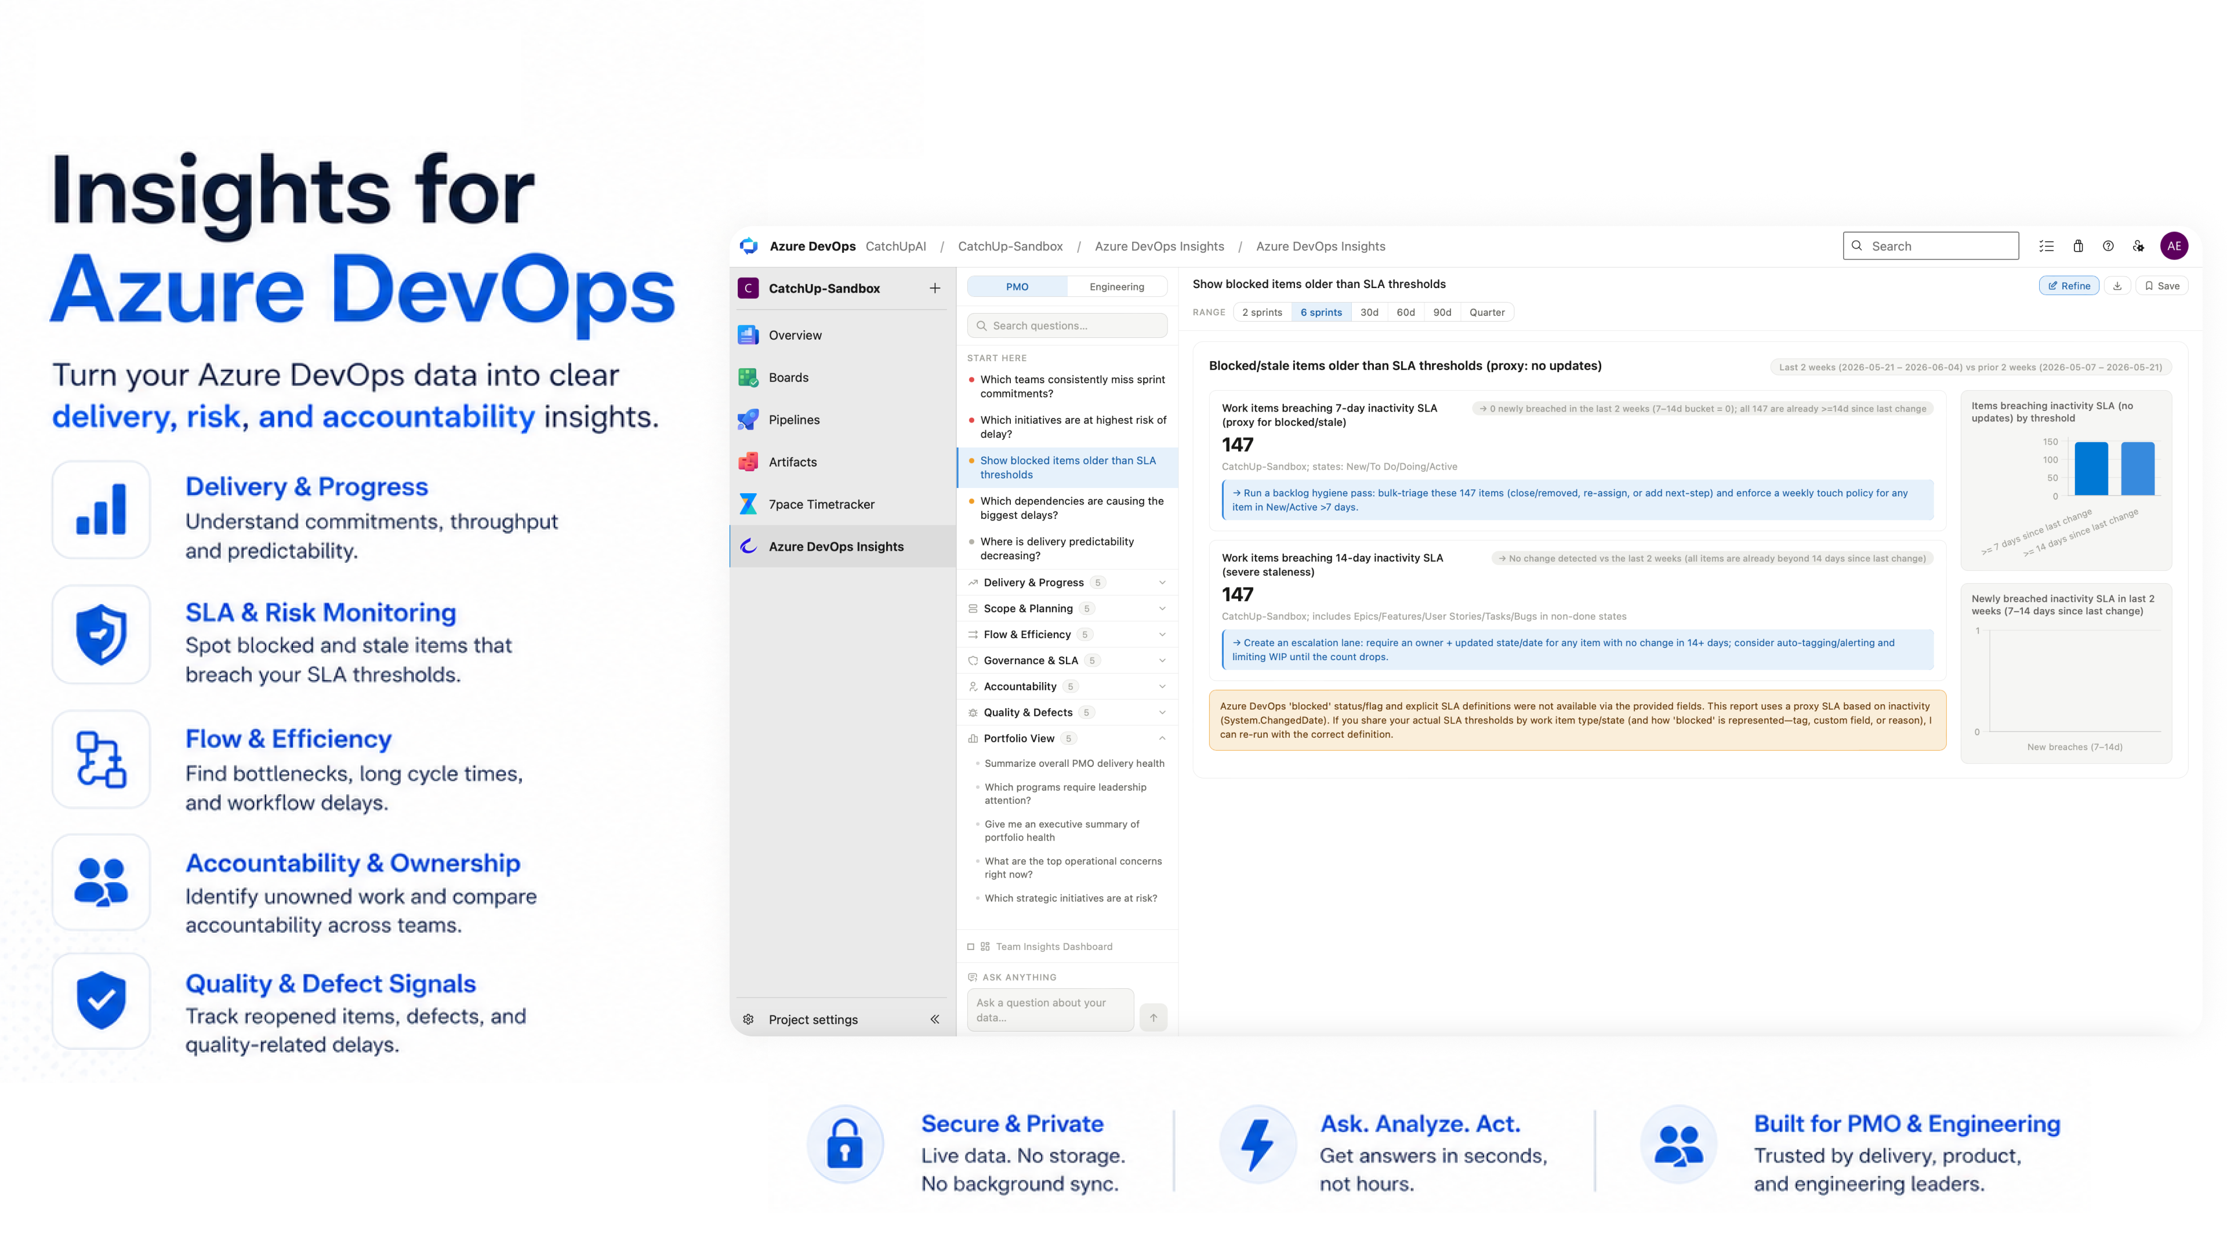Expand the Delivery & Progress section
This screenshot has width=2227, height=1252.
point(1068,583)
